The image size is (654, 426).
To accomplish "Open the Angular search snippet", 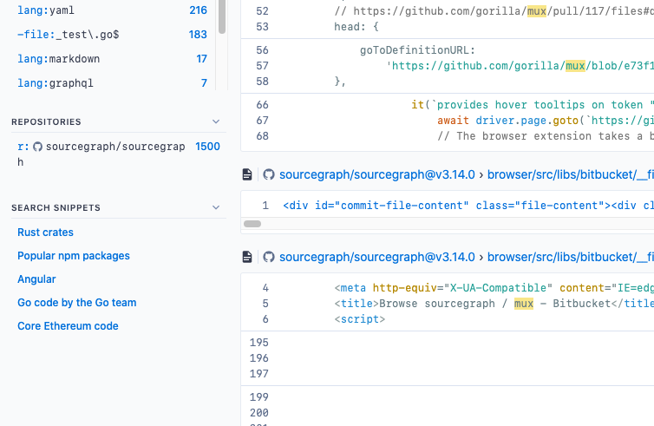I will tap(36, 279).
